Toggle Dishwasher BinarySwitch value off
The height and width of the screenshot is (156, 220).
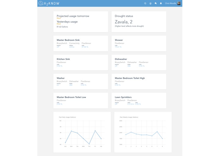[x=116, y=66]
